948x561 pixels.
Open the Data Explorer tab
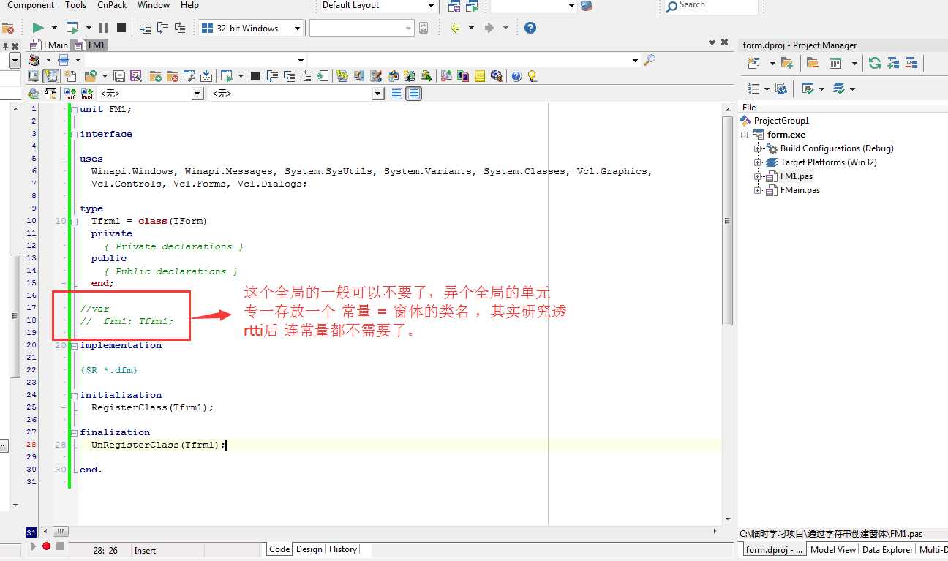887,550
